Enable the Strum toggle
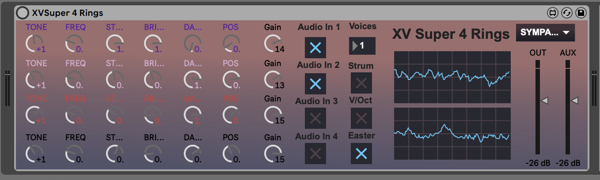600x180 pixels. coord(361,83)
